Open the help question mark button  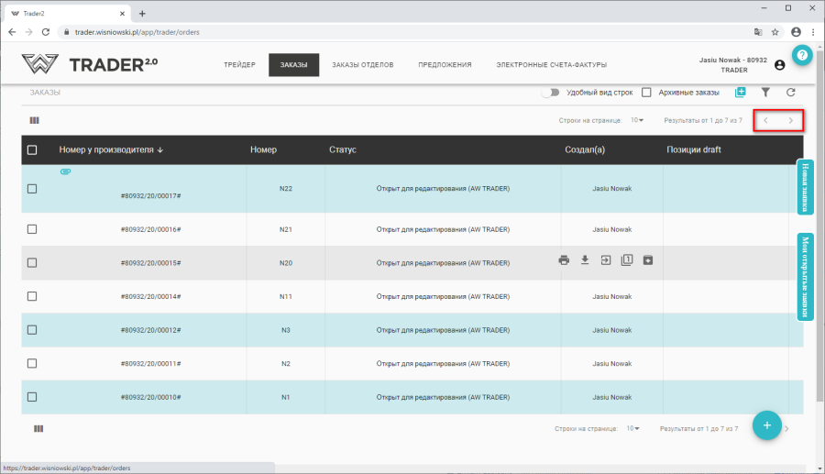pos(802,55)
